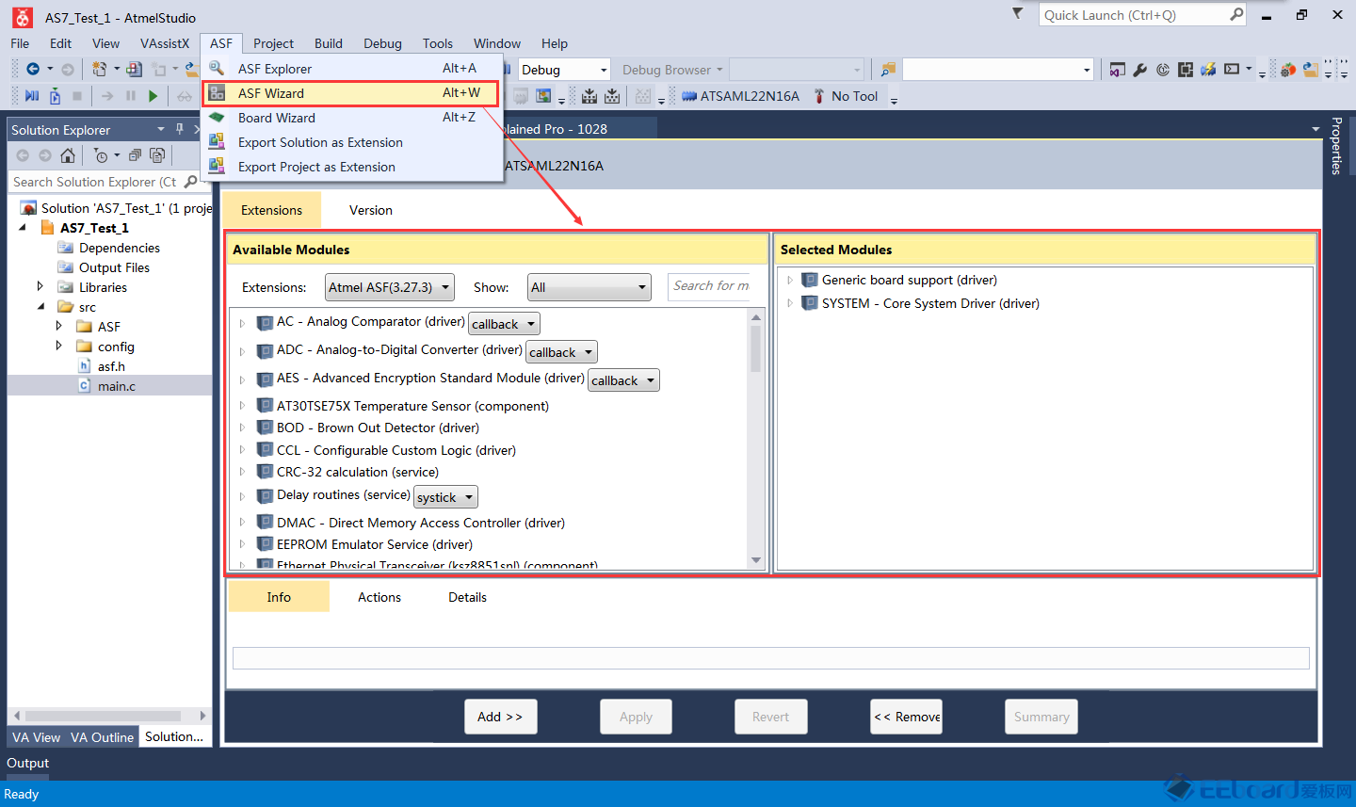Switch to the Version tab
Viewport: 1356px width, 807px height.
(x=370, y=210)
